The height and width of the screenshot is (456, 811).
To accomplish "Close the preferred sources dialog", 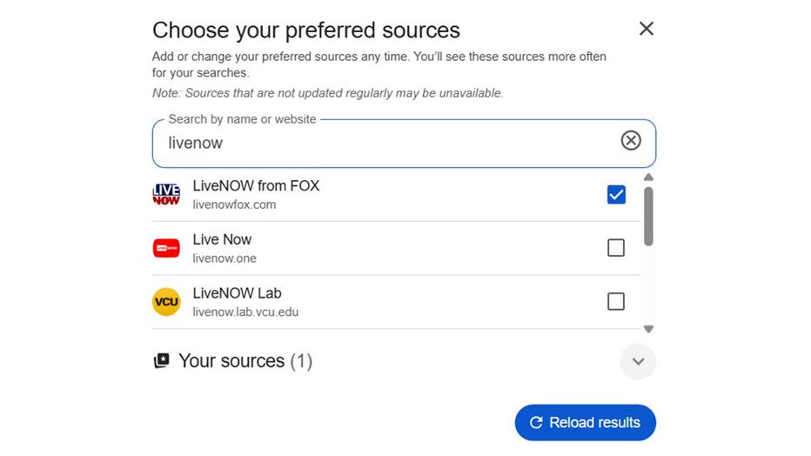I will click(x=647, y=29).
